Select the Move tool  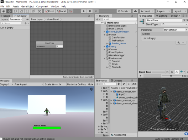tap(10, 11)
